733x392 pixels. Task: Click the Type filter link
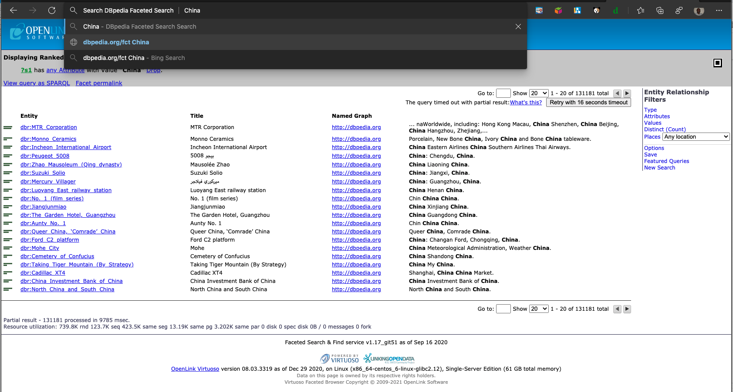650,110
